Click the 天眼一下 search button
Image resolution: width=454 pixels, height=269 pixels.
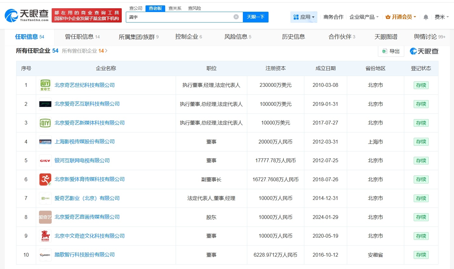tap(256, 17)
